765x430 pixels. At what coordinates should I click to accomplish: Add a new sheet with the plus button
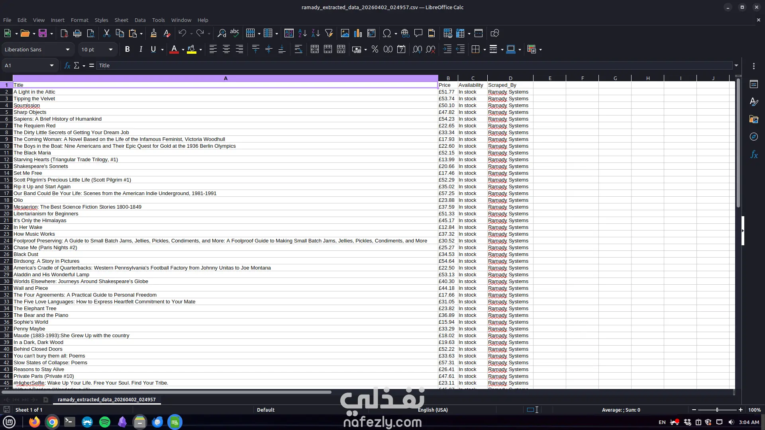tap(46, 399)
